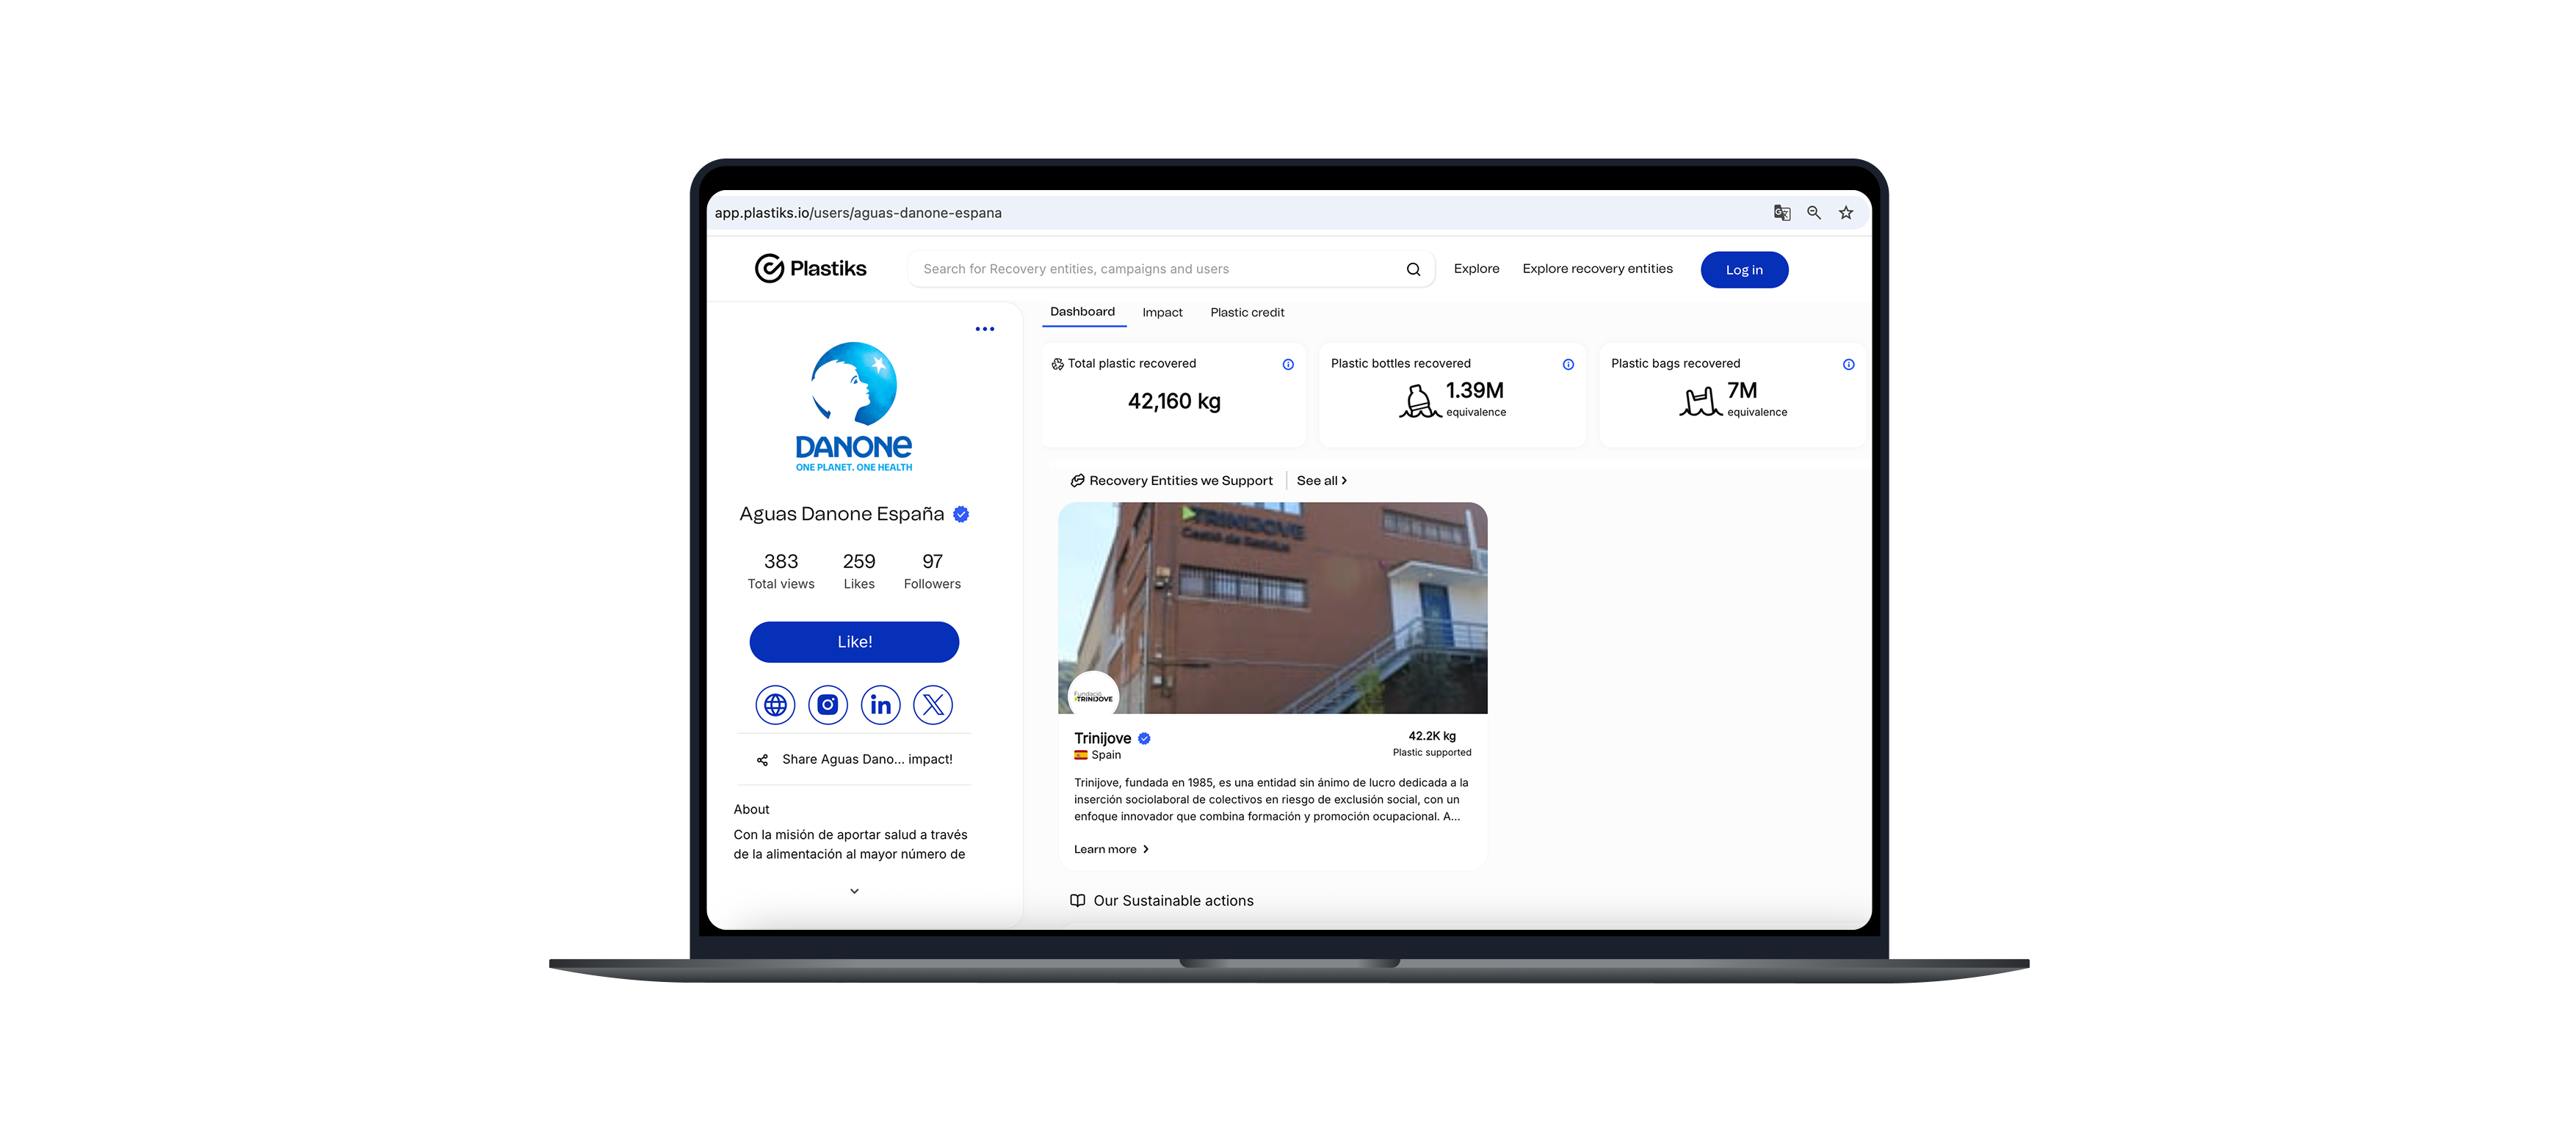Click the 259 Likes stat
Screen dimensions: 2576x1139
click(859, 572)
